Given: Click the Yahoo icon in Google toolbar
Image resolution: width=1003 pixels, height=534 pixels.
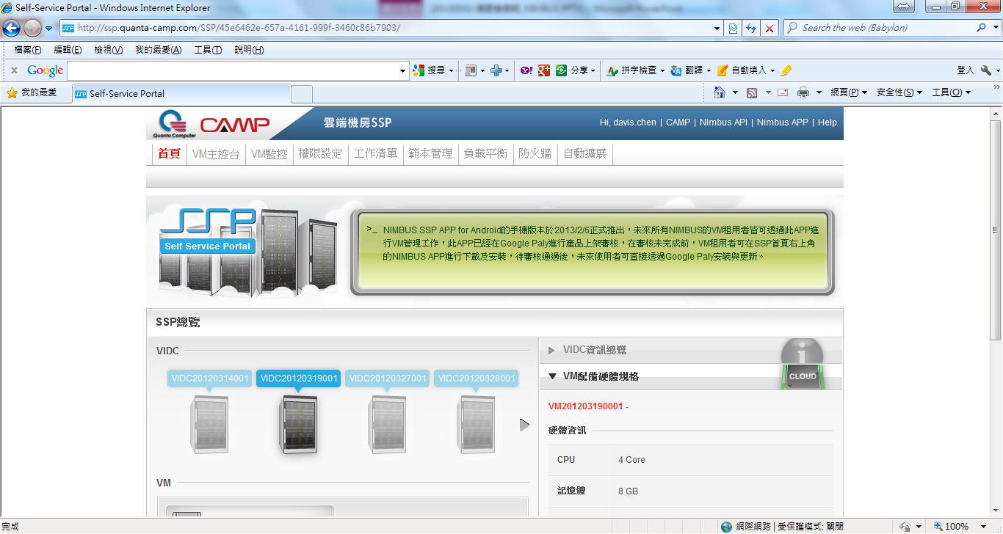Looking at the screenshot, I should click(526, 70).
